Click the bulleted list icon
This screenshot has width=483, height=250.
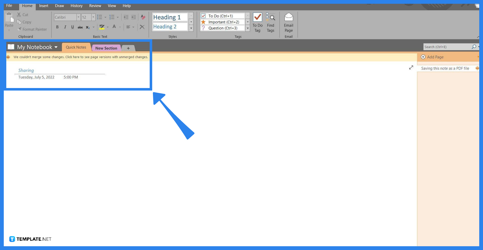tap(100, 17)
